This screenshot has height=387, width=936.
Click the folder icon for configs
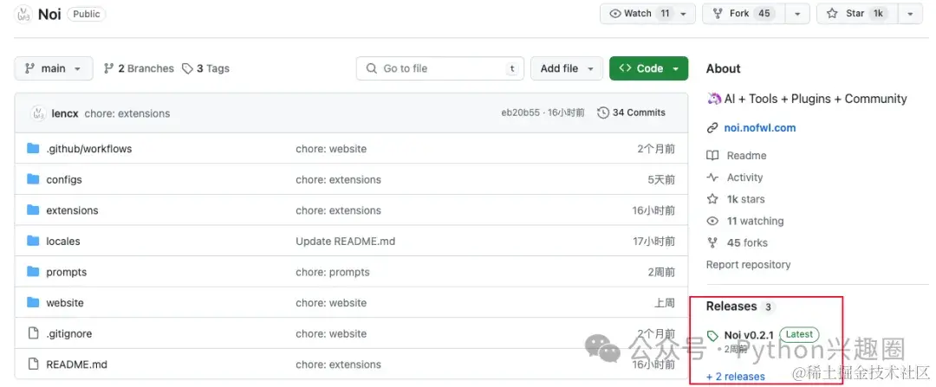33,179
